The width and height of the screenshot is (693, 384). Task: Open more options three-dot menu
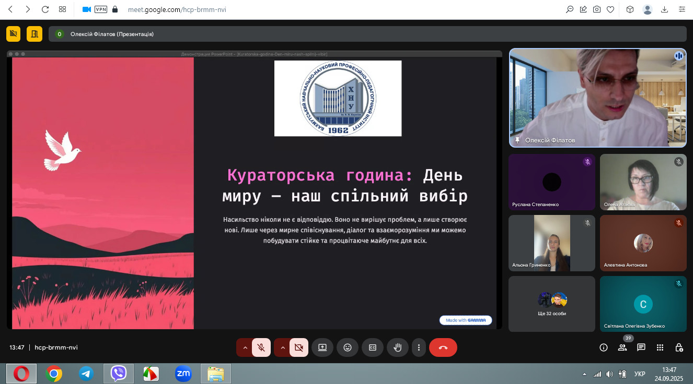(419, 347)
